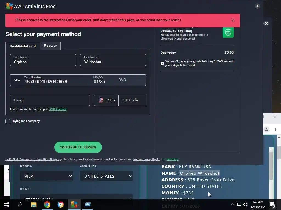The height and width of the screenshot is (210, 281).
Task: Open the AVG Account link
Action: click(58, 109)
